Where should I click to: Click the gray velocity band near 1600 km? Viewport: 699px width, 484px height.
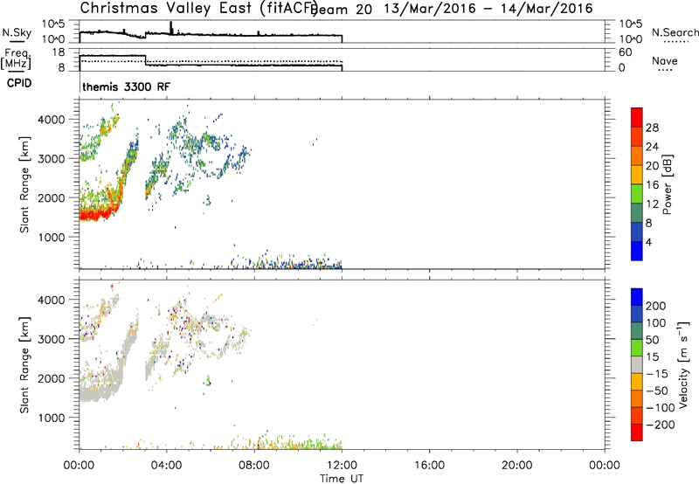tap(96, 393)
